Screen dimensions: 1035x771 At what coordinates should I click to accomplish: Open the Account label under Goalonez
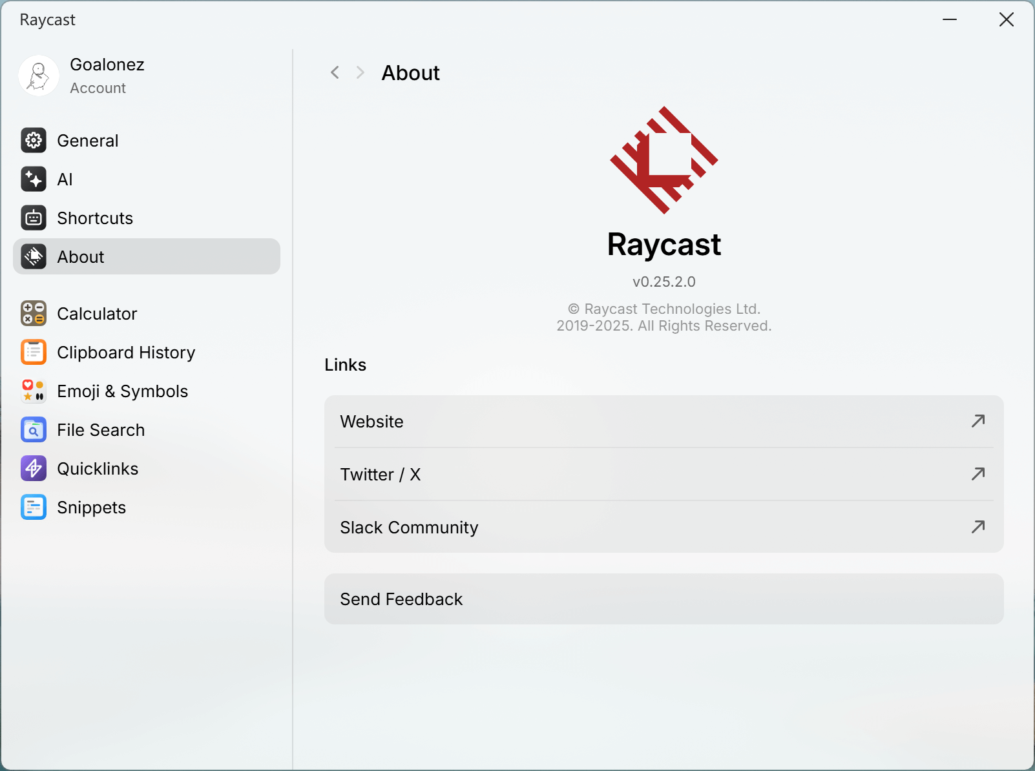[98, 88]
